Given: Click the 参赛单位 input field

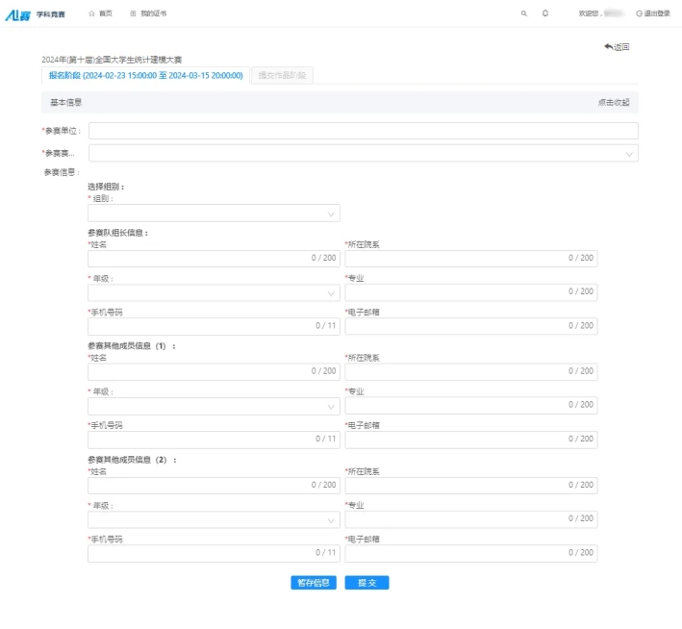Looking at the screenshot, I should (363, 131).
